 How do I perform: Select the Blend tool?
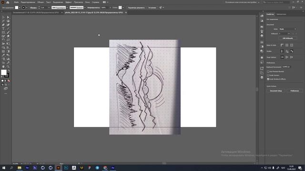coord(8,55)
